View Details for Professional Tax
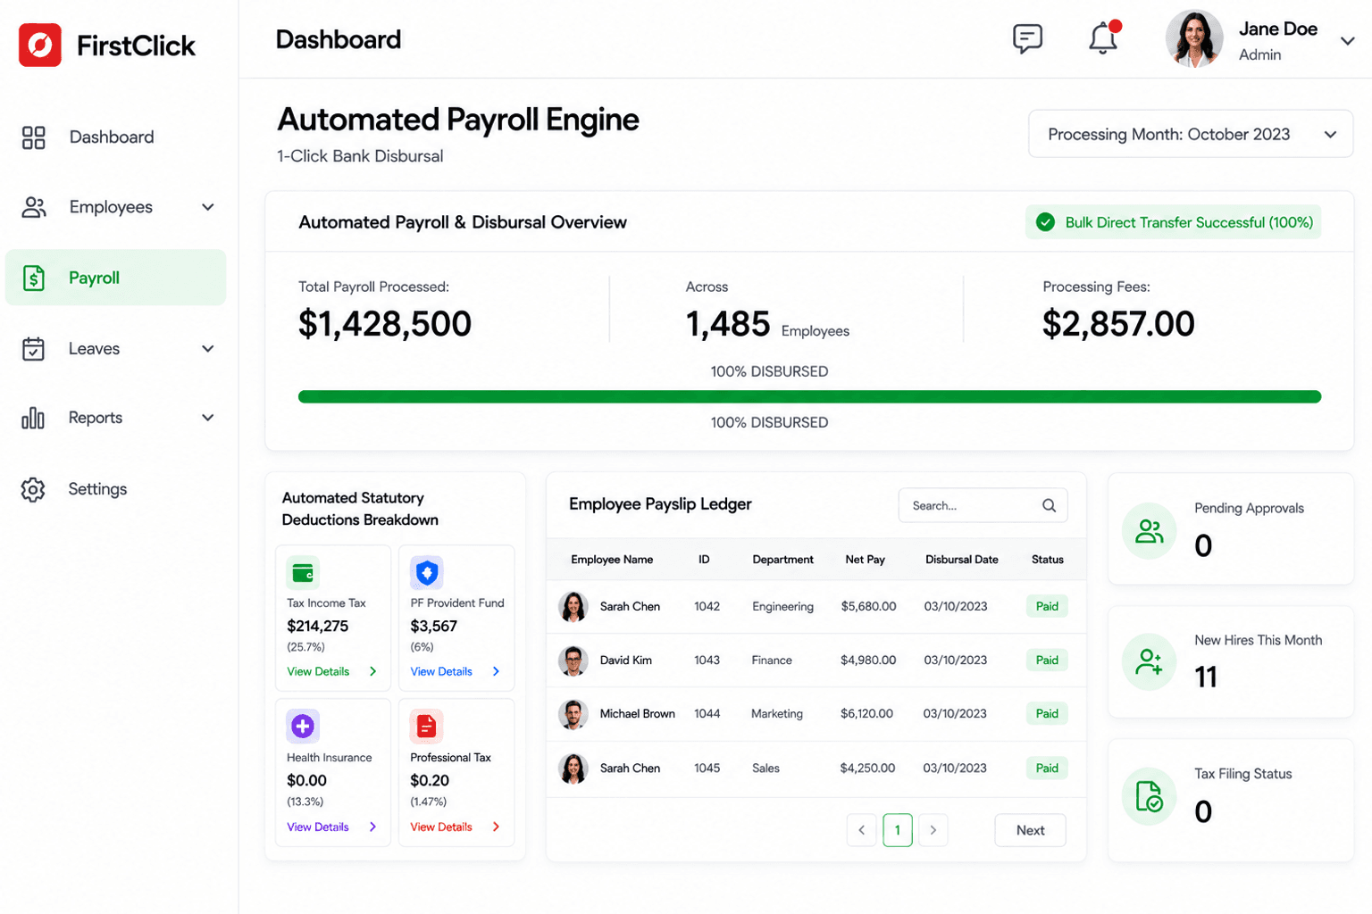This screenshot has width=1372, height=914. click(456, 827)
